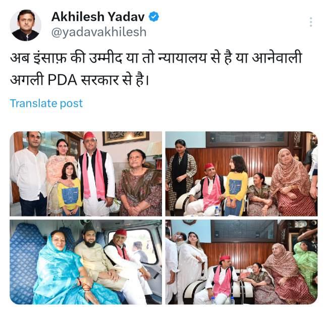Click the Akhilesh Yadav display name
Screen dimensions: 327x314
pos(98,17)
